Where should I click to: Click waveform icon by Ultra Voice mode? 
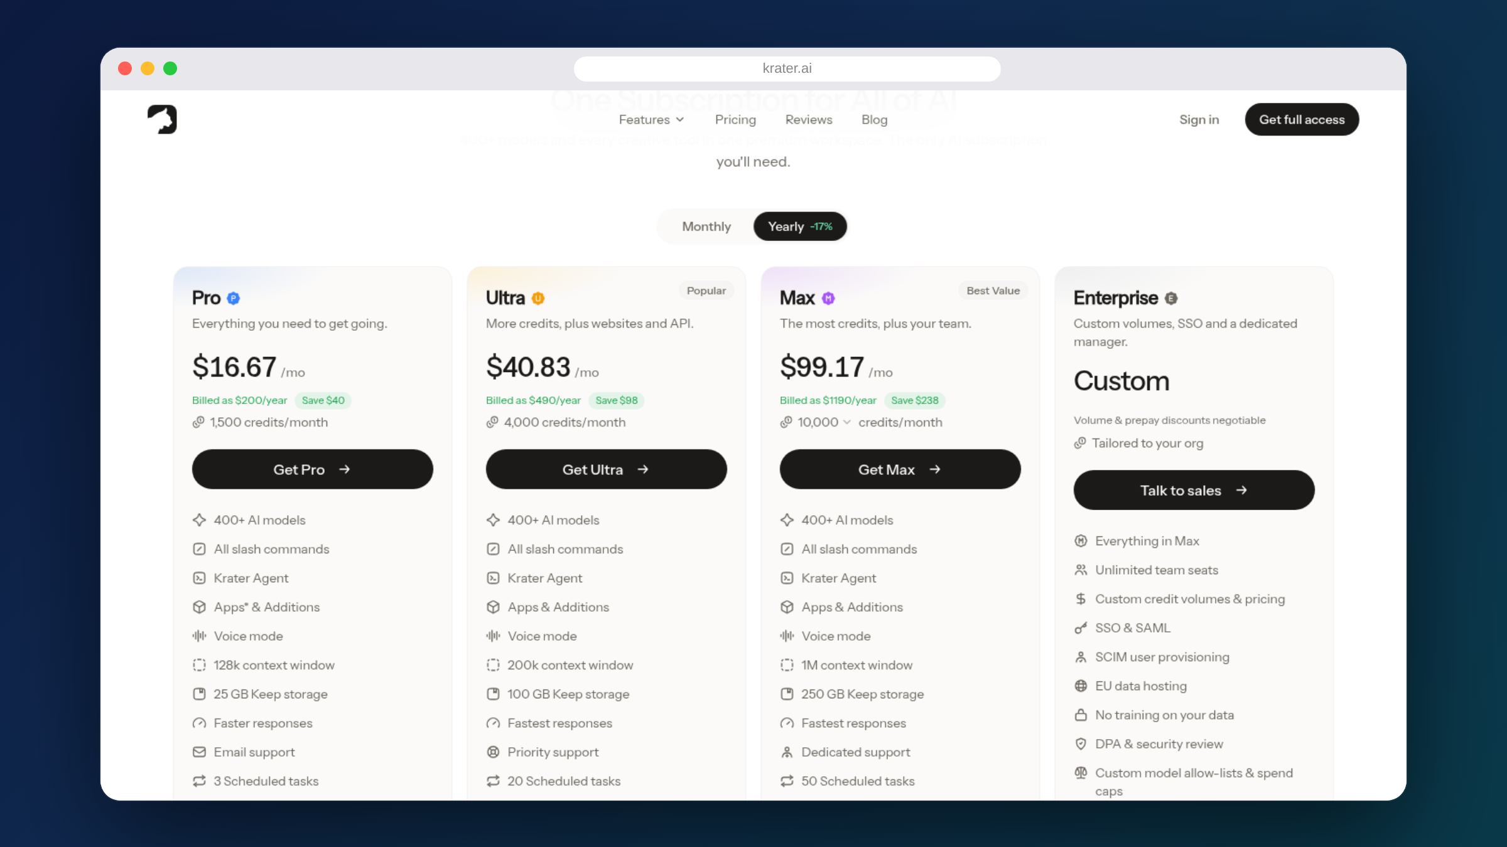point(493,636)
